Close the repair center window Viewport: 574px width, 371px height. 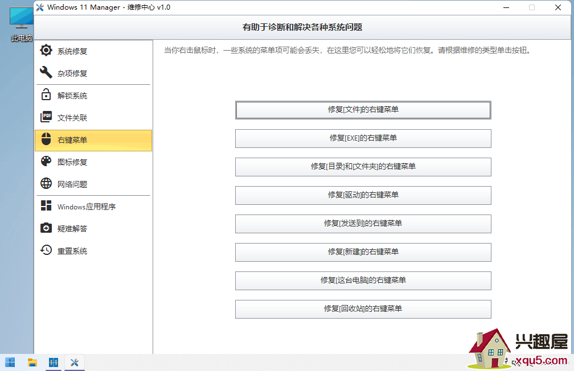point(558,7)
